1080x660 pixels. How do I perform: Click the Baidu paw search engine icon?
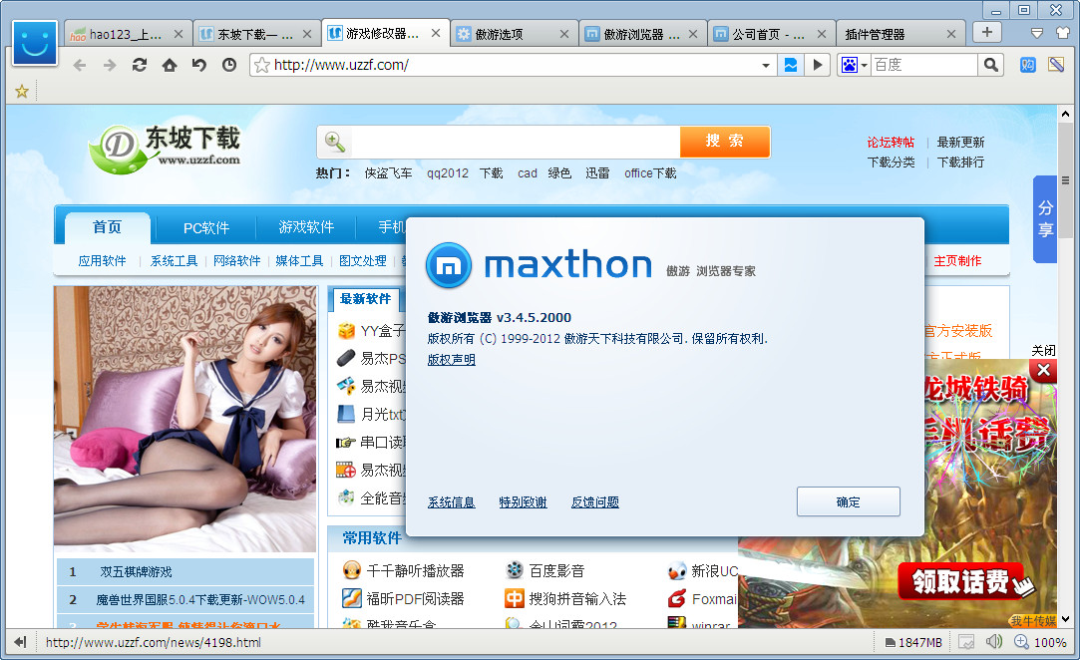pos(850,65)
